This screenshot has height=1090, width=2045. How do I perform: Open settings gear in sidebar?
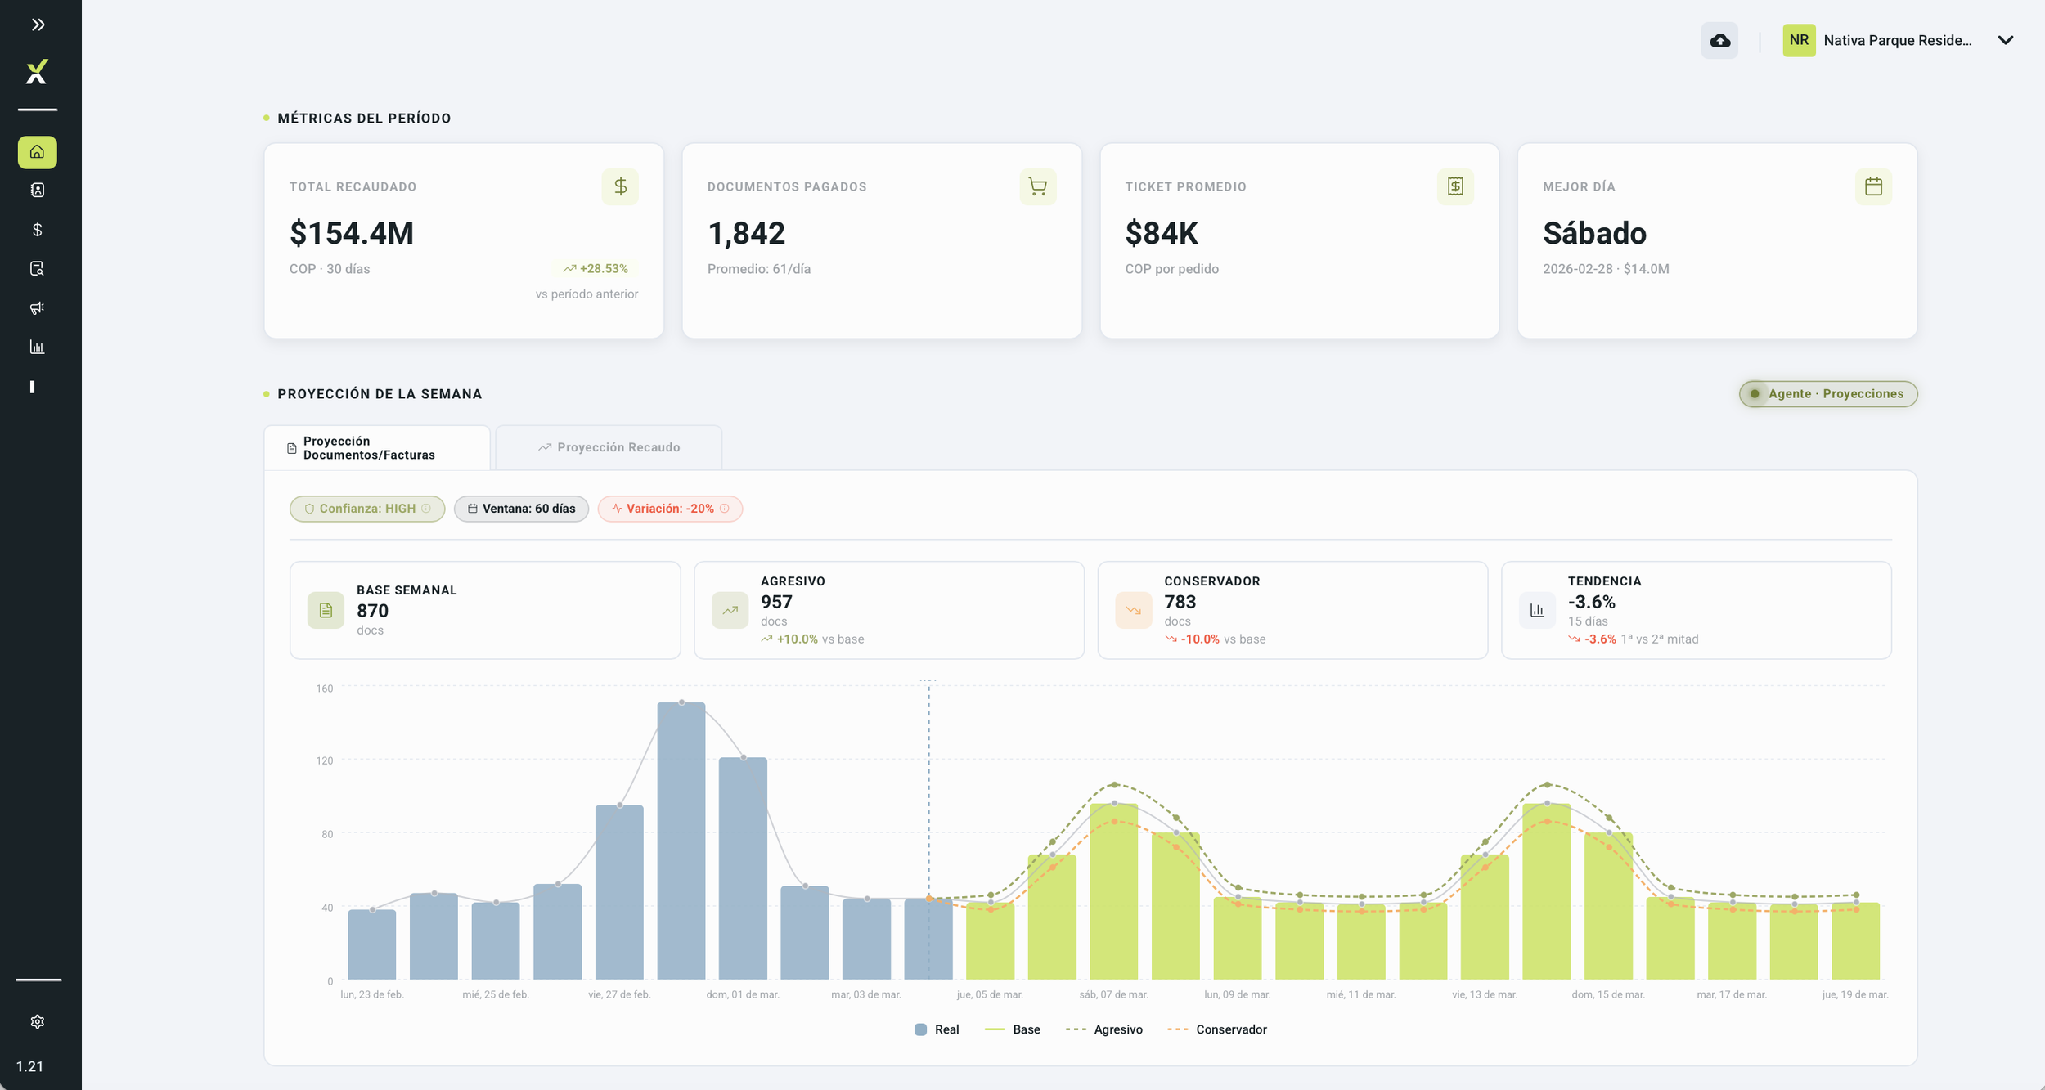tap(38, 1021)
